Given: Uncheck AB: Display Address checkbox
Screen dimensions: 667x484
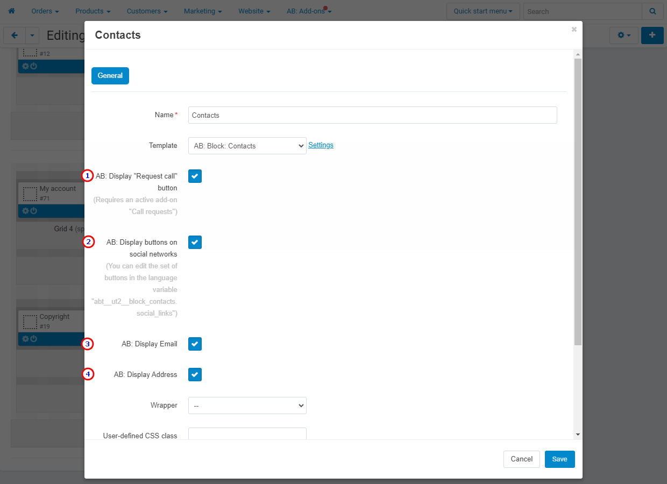Looking at the screenshot, I should coord(195,374).
